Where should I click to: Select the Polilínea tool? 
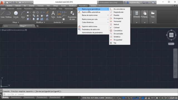(x=9, y=14)
